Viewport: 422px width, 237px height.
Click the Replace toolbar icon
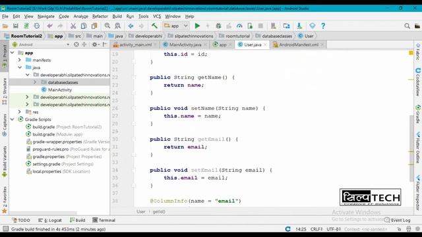[x=117, y=26]
